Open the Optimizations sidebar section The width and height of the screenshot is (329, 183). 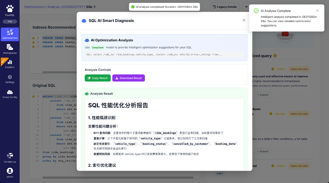[10, 34]
